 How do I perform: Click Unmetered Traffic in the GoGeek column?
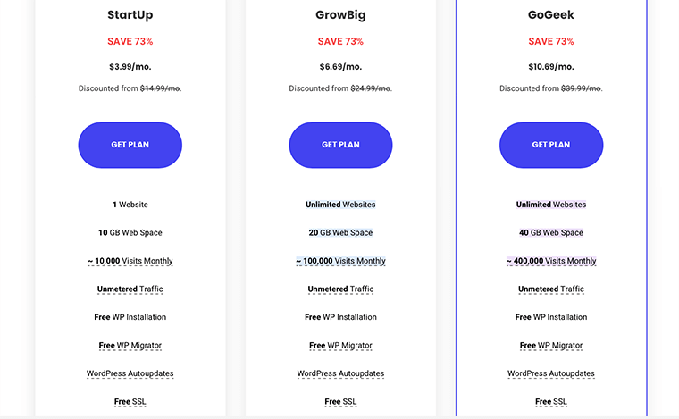click(551, 289)
